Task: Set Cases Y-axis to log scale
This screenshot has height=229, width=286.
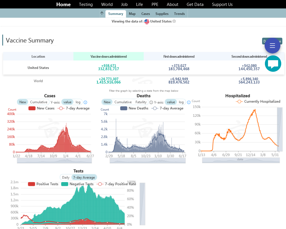Action: (78, 102)
